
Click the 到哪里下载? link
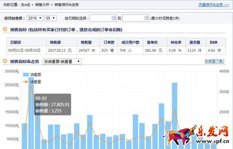click(x=215, y=61)
